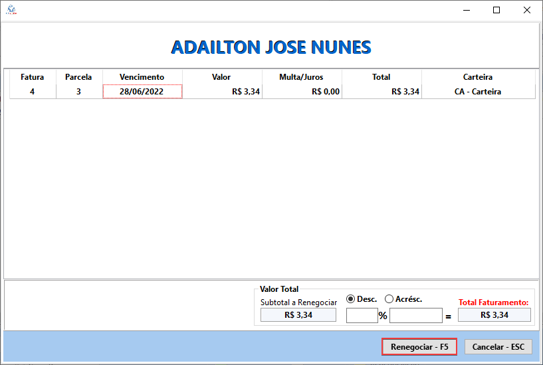
Task: Click the Total Faturamento value field
Action: click(x=494, y=315)
